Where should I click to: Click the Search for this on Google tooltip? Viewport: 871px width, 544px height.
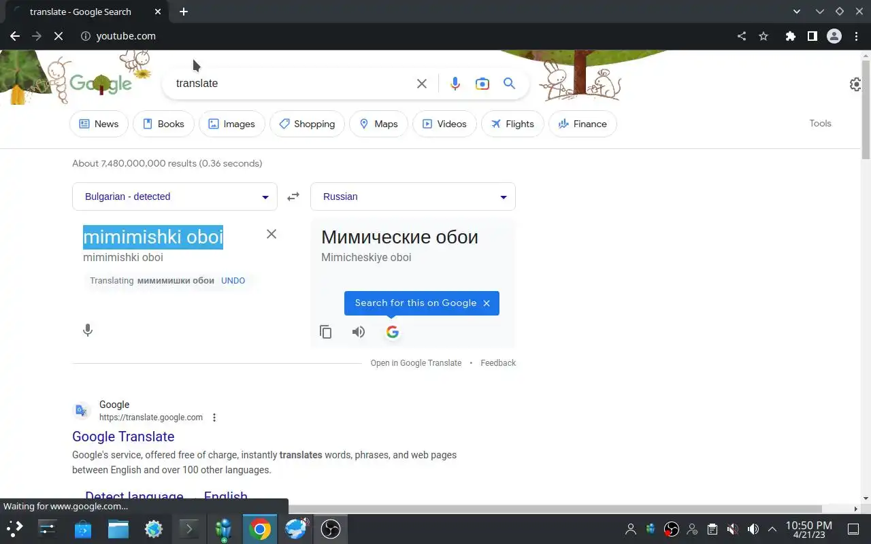click(x=415, y=303)
